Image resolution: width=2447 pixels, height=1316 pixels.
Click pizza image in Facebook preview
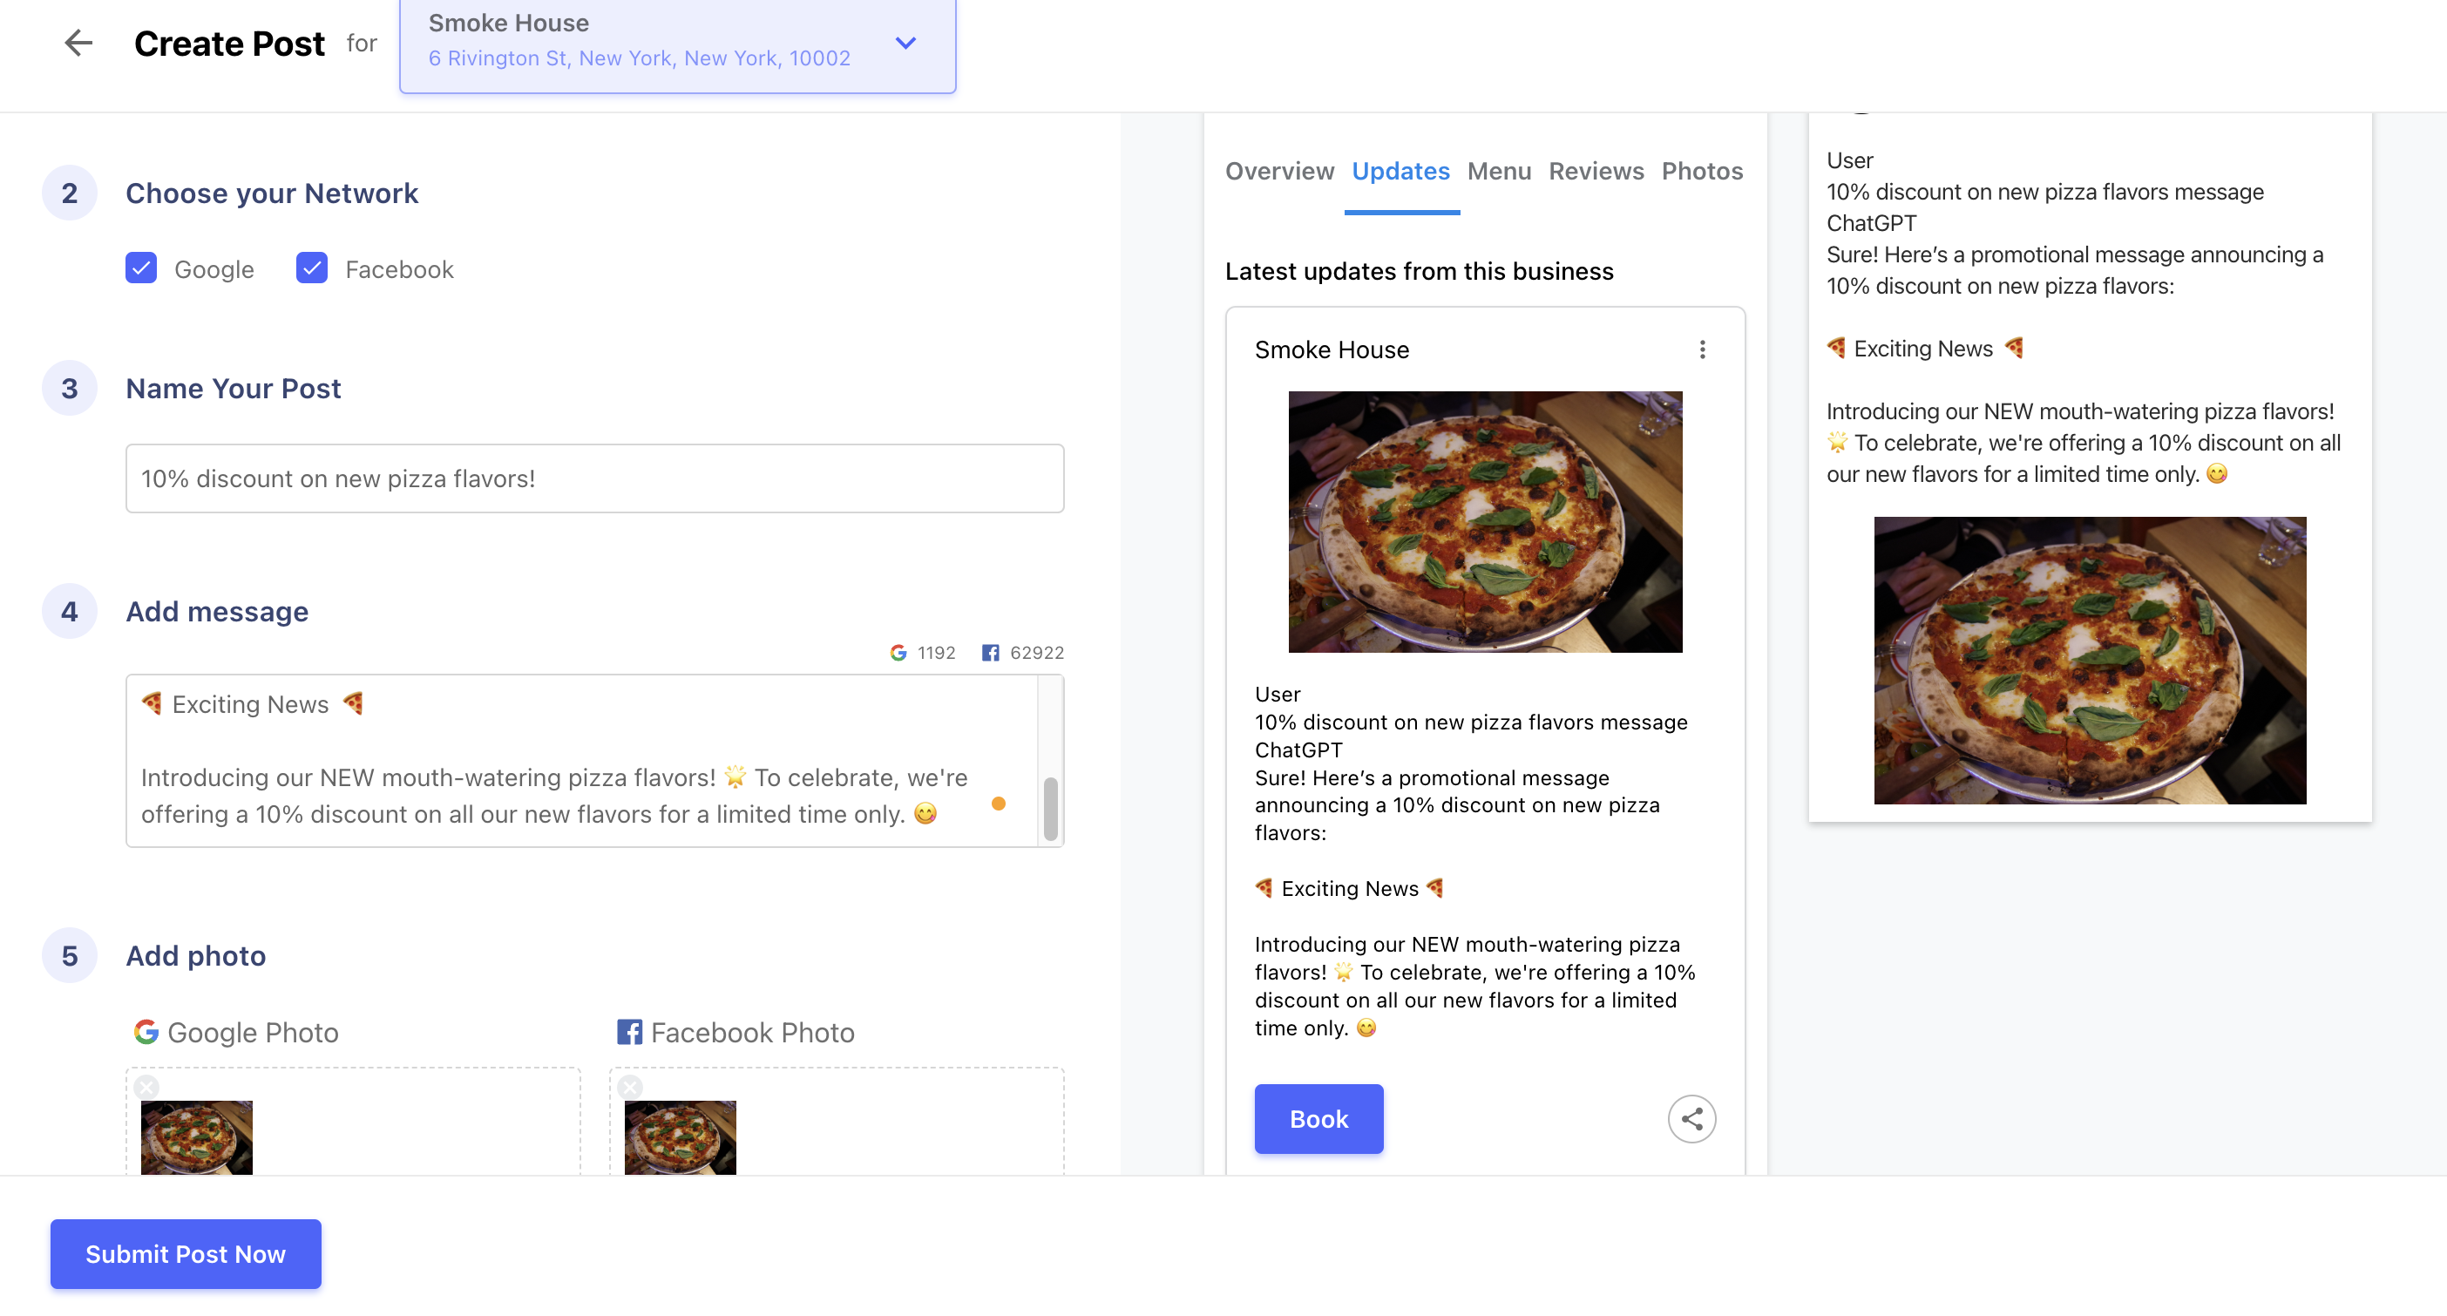point(2089,661)
